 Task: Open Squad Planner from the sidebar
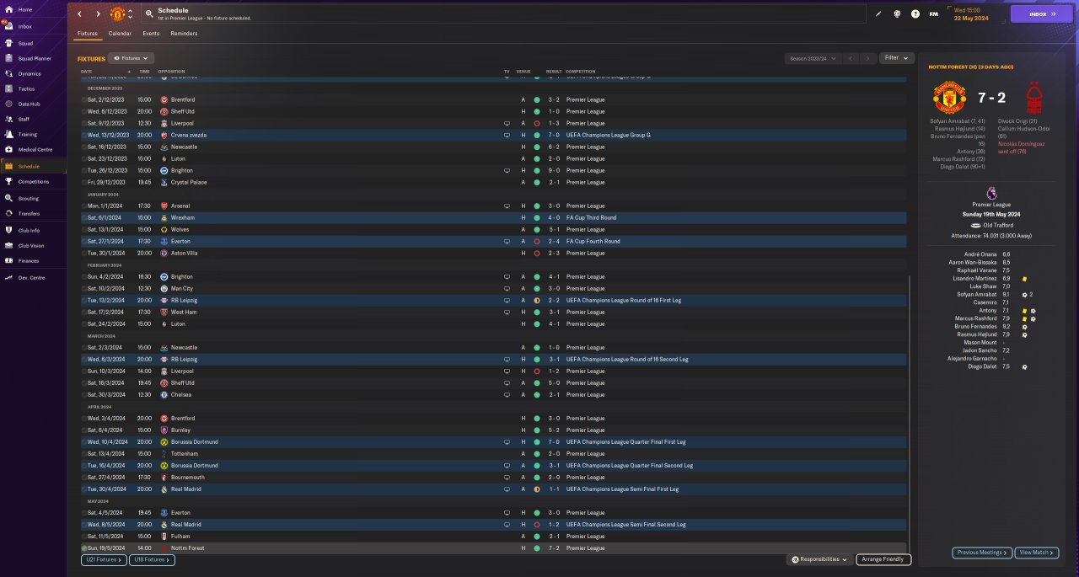point(35,58)
